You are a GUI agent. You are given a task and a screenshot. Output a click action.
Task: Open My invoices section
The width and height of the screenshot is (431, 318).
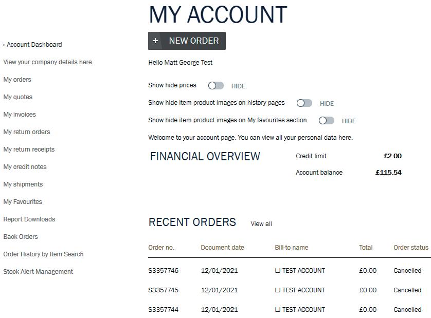(20, 115)
